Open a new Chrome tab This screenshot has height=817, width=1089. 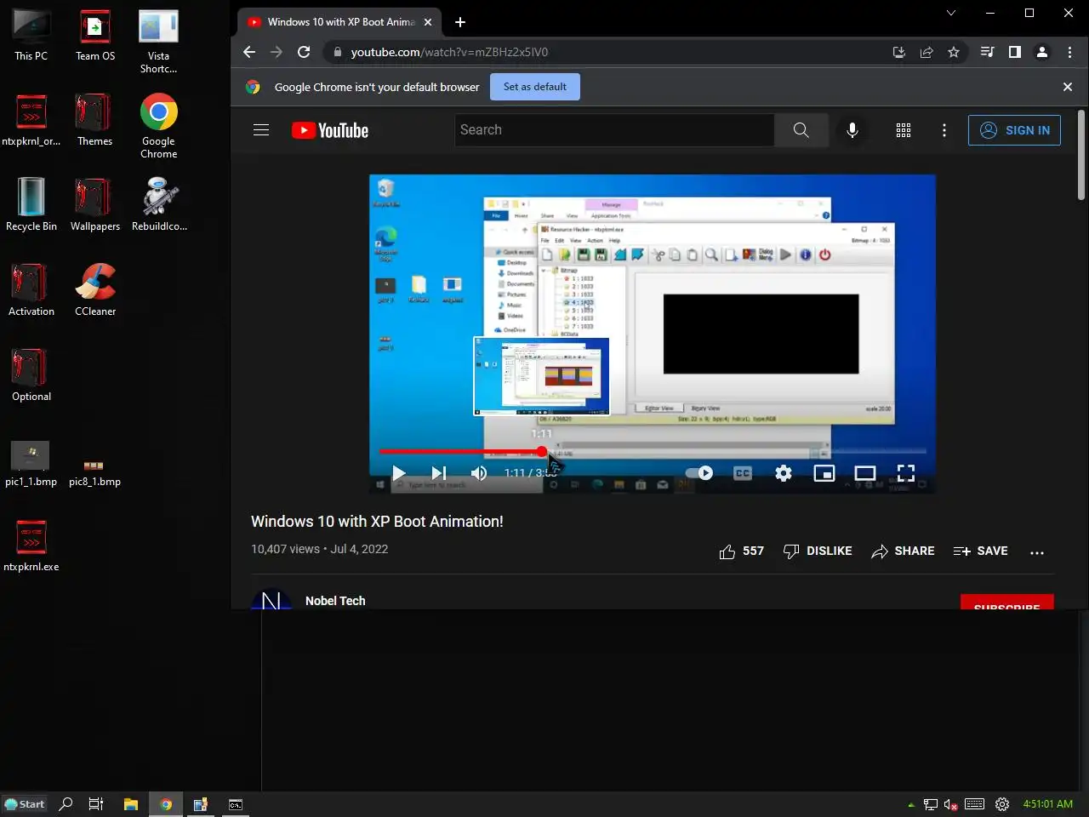[460, 22]
